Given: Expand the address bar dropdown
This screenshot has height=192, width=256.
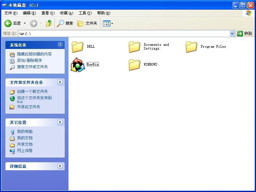Looking at the screenshot, I should coord(232,34).
